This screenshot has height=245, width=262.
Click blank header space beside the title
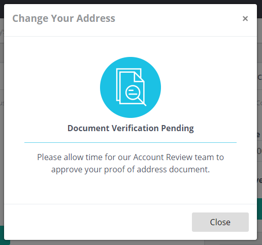coord(178,18)
